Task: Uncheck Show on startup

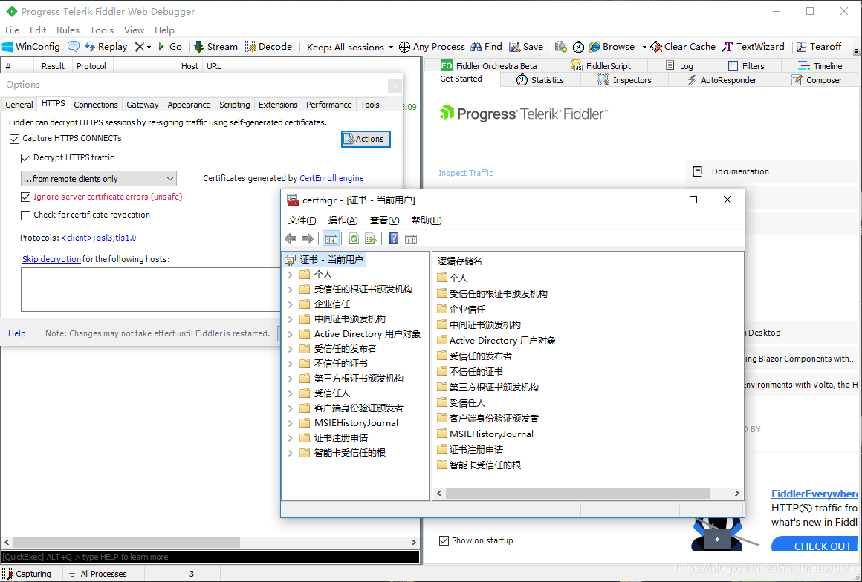Action: pyautogui.click(x=444, y=541)
